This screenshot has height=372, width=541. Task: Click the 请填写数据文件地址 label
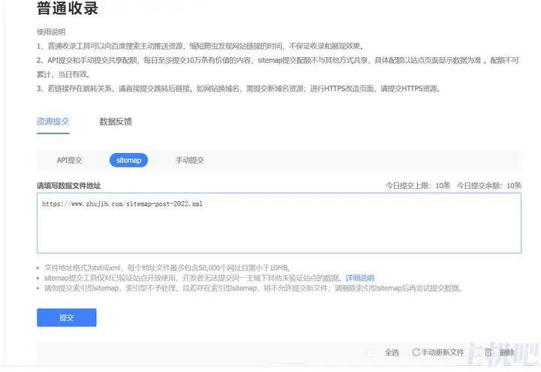point(68,186)
